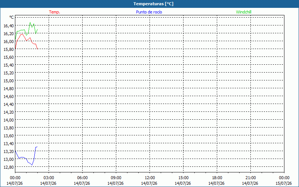Viewport: 299px width, 187px height.
Task: Click the "15,80" y-axis value
Action: [x=9, y=49]
